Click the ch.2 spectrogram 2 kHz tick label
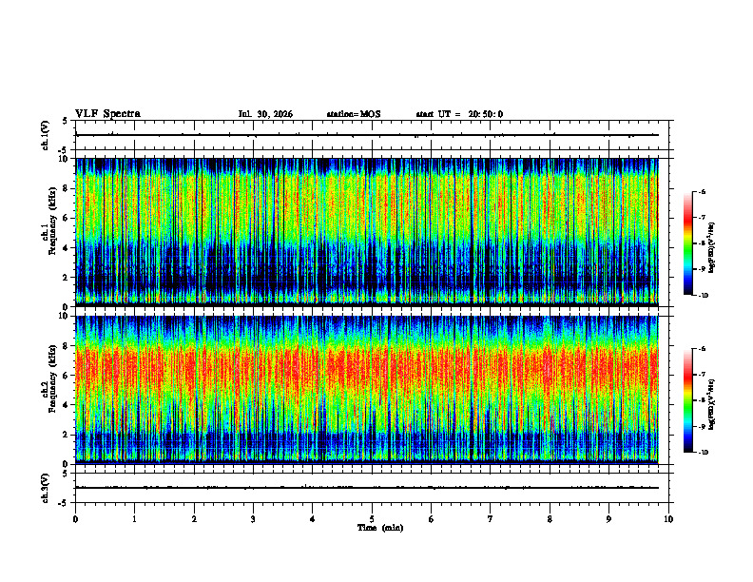Viewport: 753px width, 582px height. 67,435
